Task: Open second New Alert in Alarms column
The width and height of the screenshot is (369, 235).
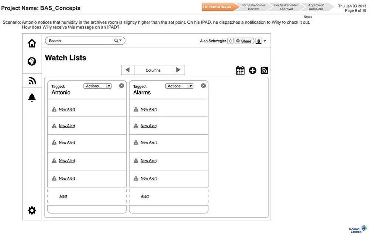Action: coord(148,126)
